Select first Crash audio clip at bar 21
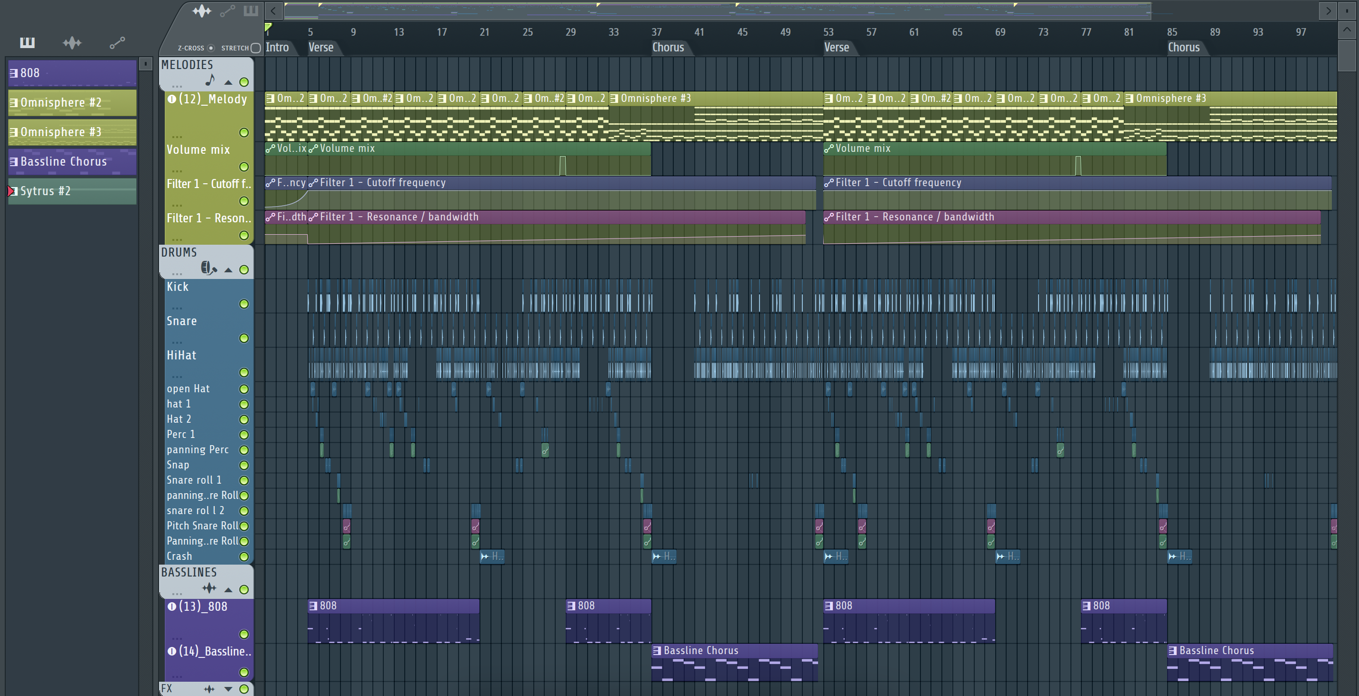The image size is (1359, 696). click(492, 556)
